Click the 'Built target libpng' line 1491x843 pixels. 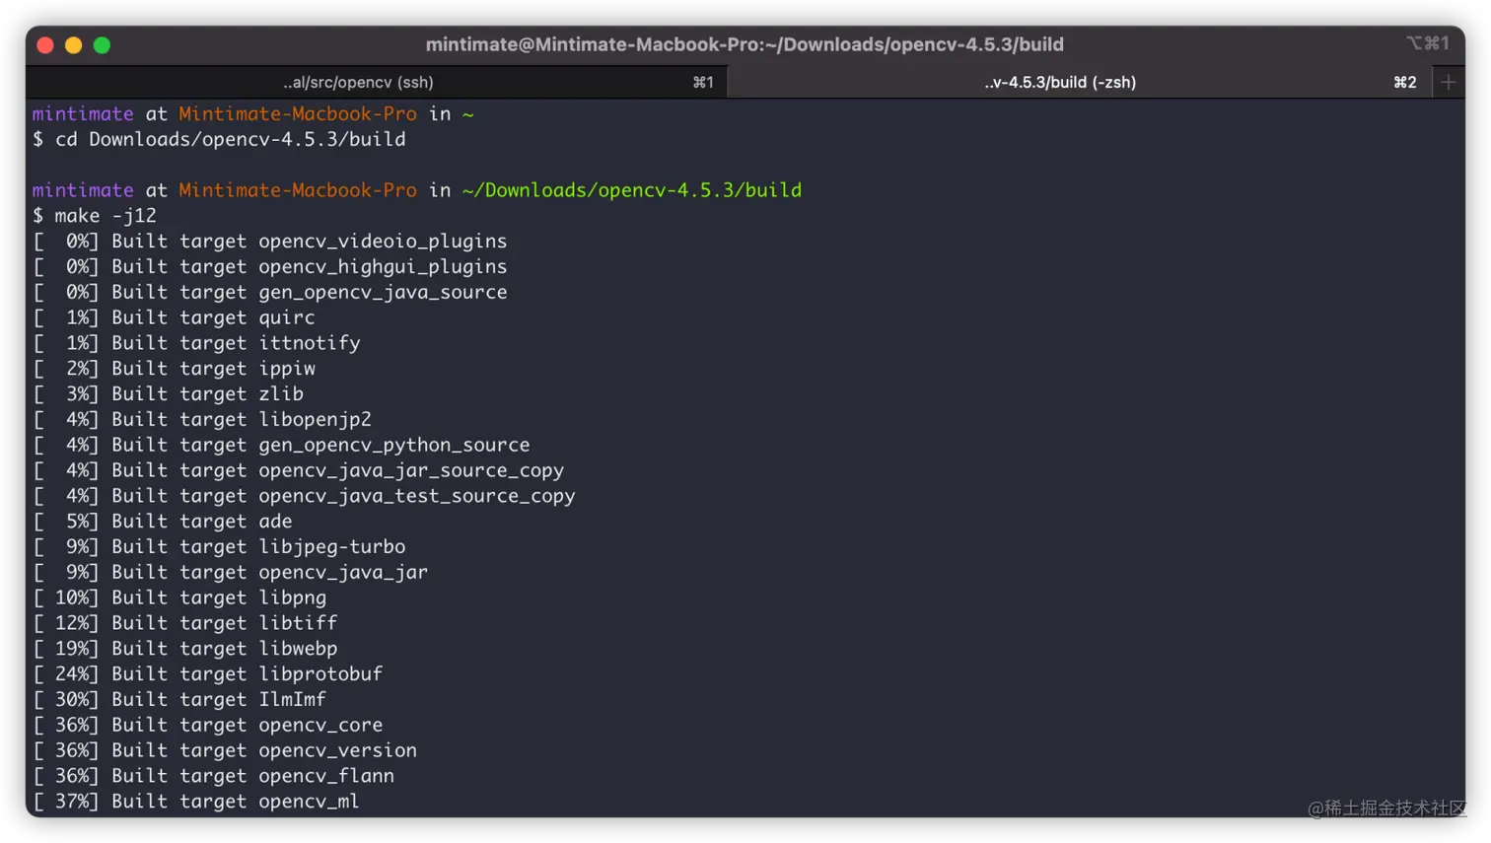coord(179,597)
